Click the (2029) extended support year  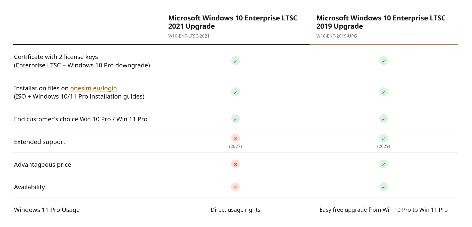[x=384, y=146]
